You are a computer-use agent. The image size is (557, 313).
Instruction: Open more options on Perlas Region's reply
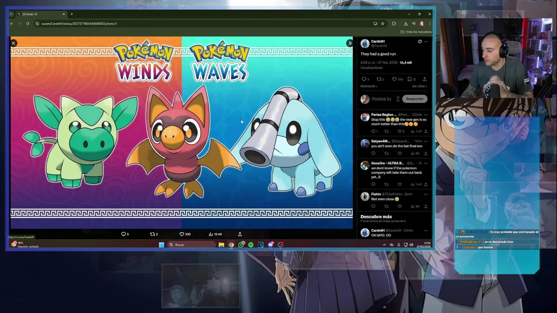[426, 114]
